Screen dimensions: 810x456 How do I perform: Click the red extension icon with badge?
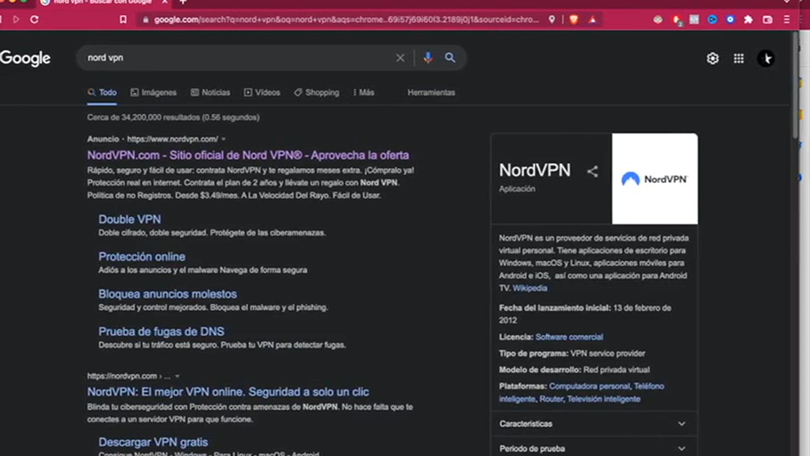click(677, 20)
